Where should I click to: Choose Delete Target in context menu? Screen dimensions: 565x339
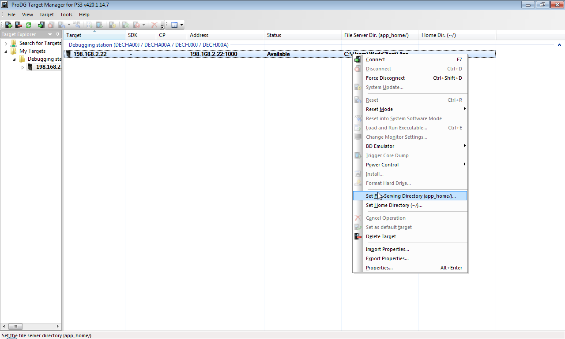[x=410, y=236]
